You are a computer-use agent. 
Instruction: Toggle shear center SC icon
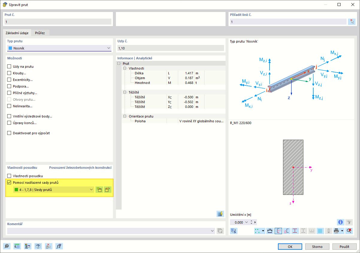[287, 231]
